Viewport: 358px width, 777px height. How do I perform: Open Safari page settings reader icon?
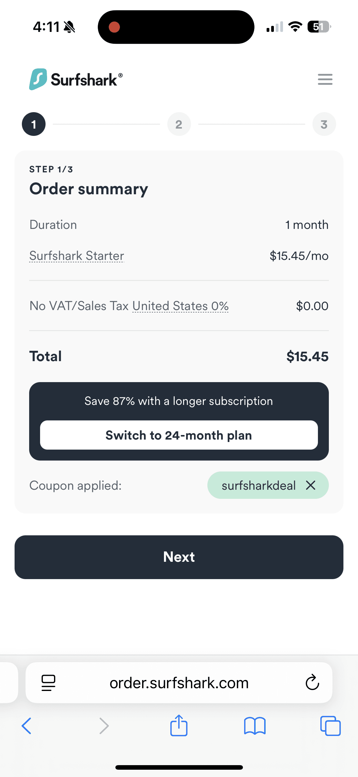(48, 682)
